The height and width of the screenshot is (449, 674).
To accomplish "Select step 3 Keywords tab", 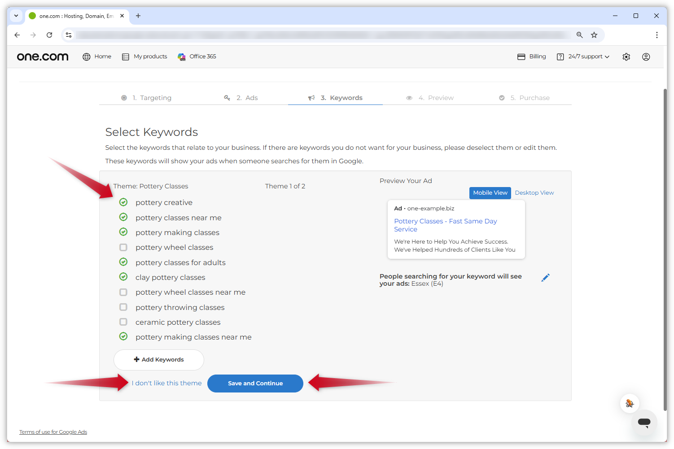I will click(335, 98).
